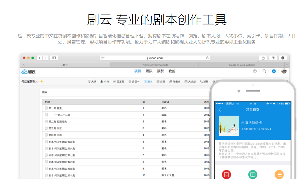Image resolution: width=306 pixels, height=194 pixels.
Task: Switch to the 团队 menu
Action: (x=149, y=71)
